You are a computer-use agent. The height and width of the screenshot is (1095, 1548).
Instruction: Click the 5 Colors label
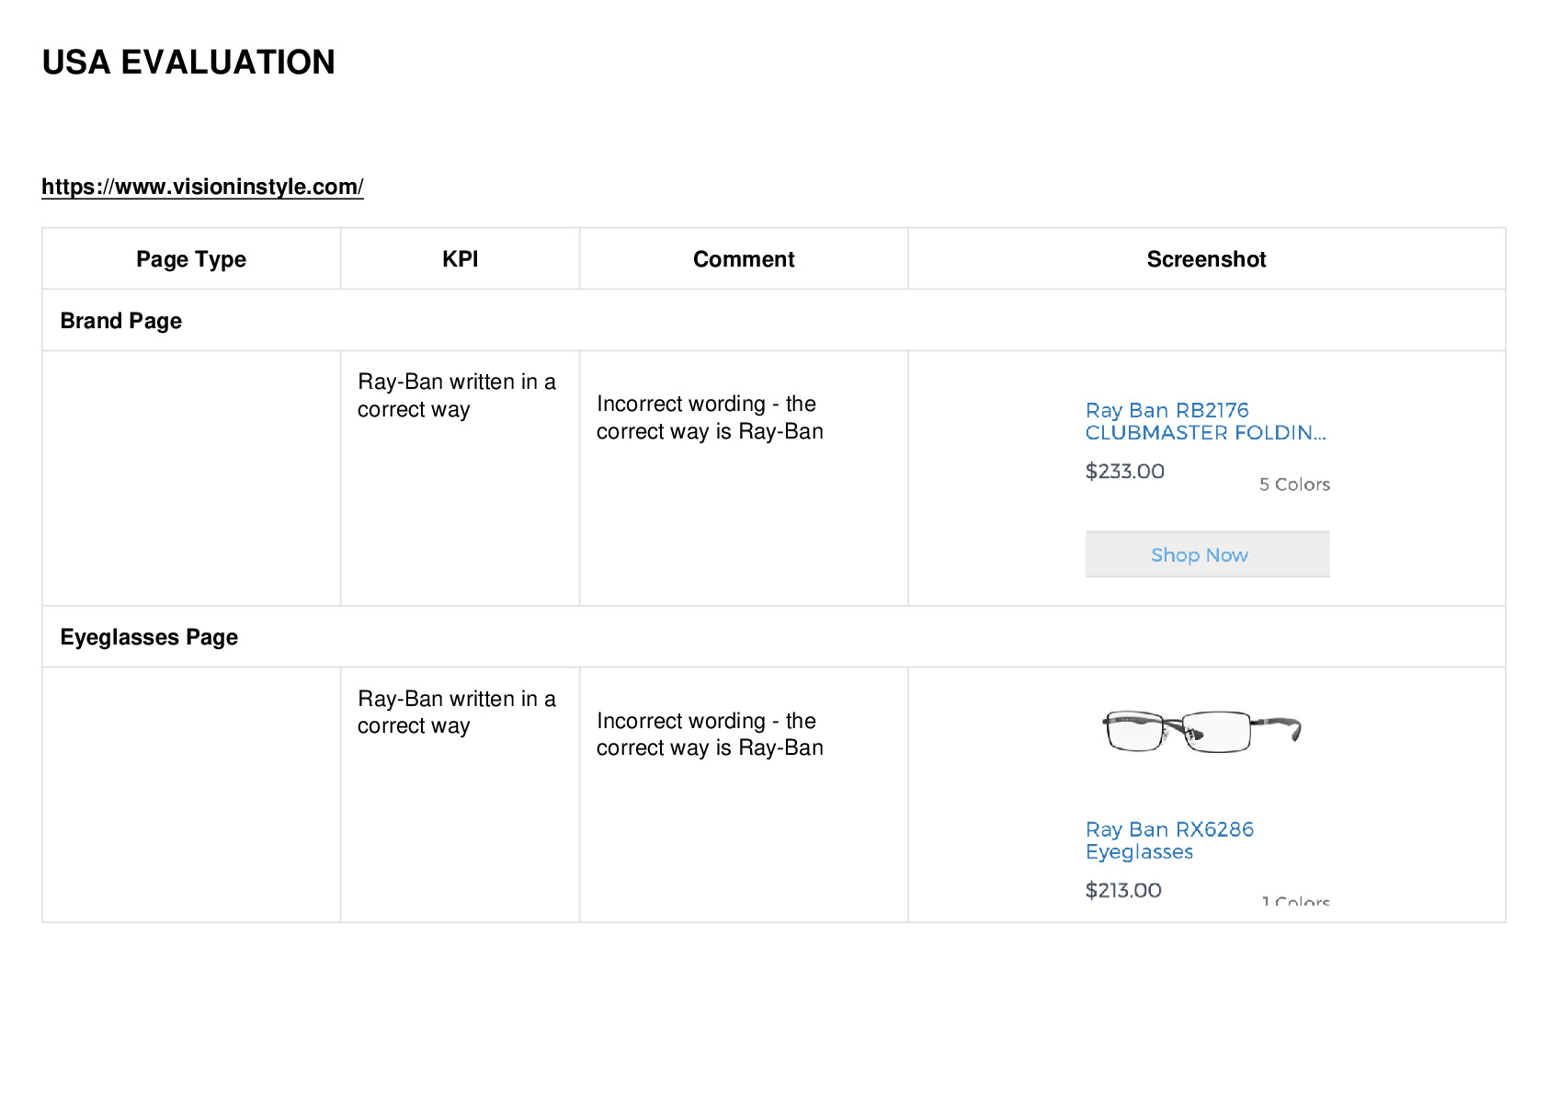pyautogui.click(x=1294, y=485)
